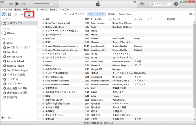This screenshot has height=125, width=196.
Task: Click the add playlist plus button
Action: coord(3,118)
